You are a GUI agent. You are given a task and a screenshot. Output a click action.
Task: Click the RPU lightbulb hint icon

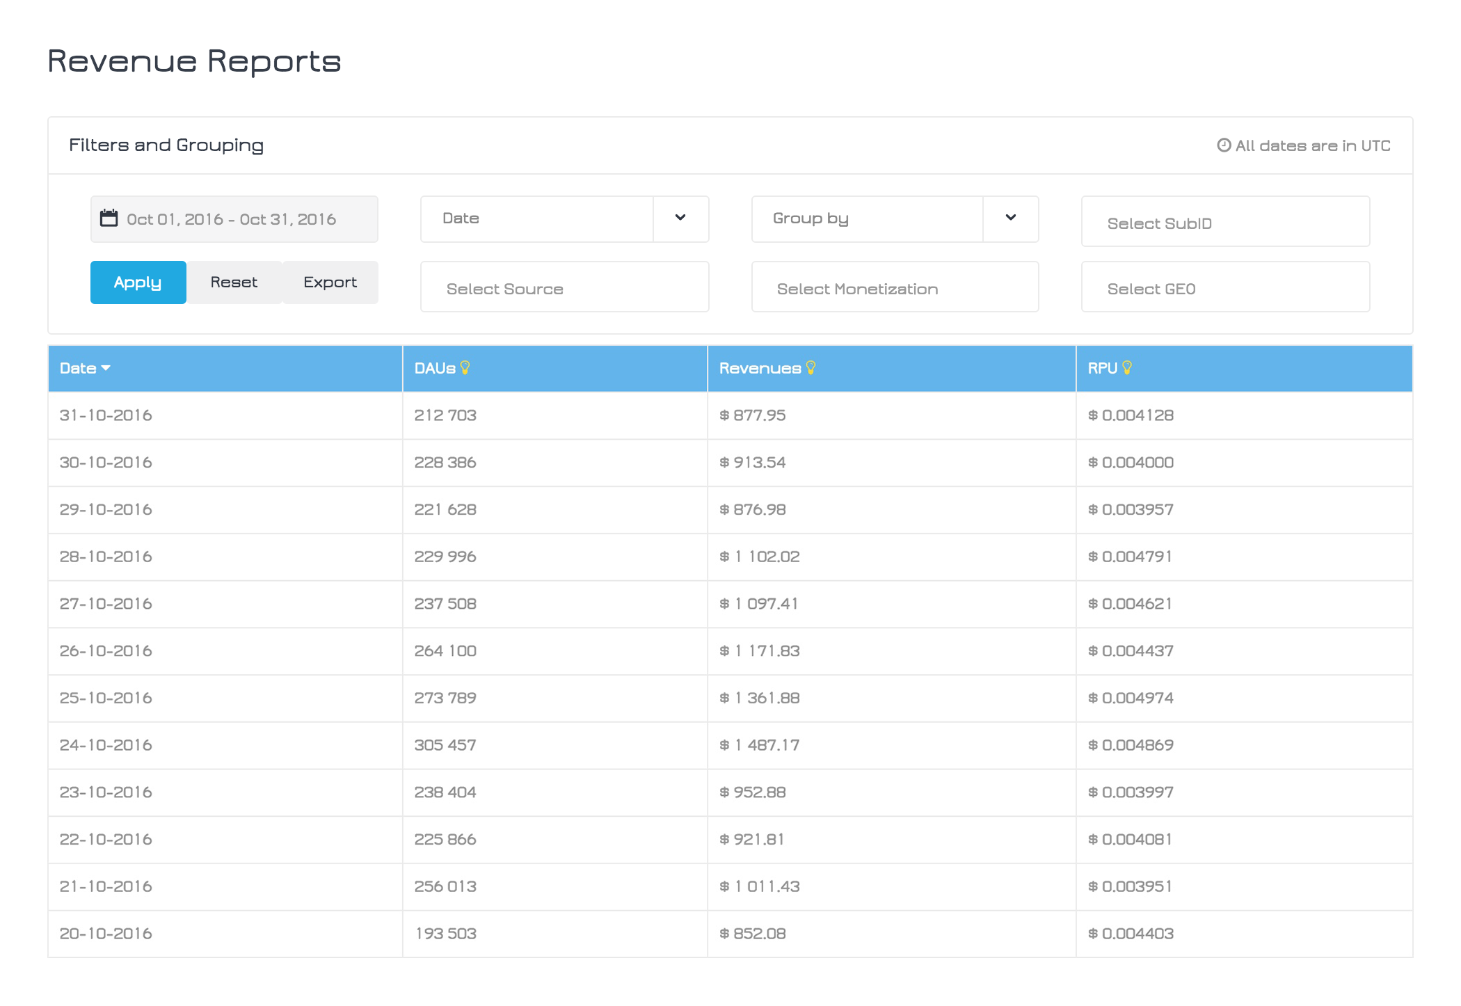tap(1127, 368)
